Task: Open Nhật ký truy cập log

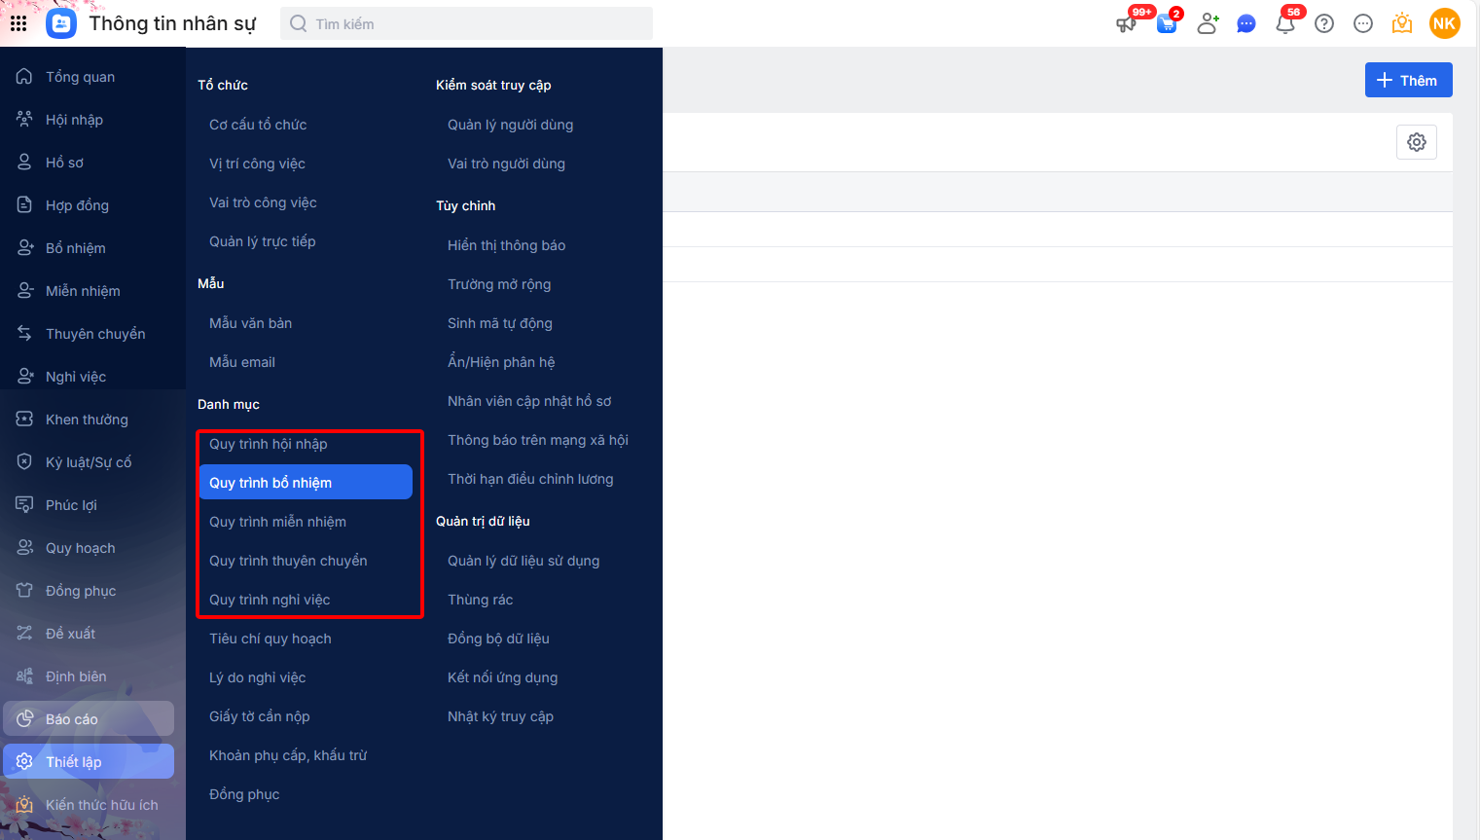Action: click(500, 716)
